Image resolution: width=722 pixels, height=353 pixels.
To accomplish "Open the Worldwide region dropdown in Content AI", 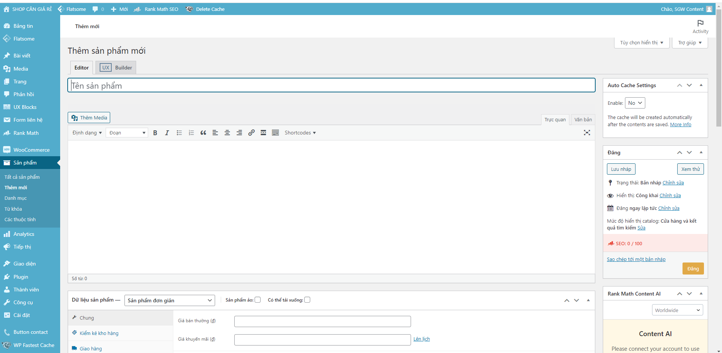I will tap(677, 310).
